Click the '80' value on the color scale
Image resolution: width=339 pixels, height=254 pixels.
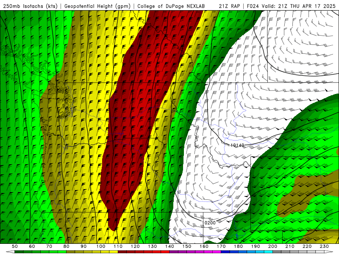coord(67,246)
